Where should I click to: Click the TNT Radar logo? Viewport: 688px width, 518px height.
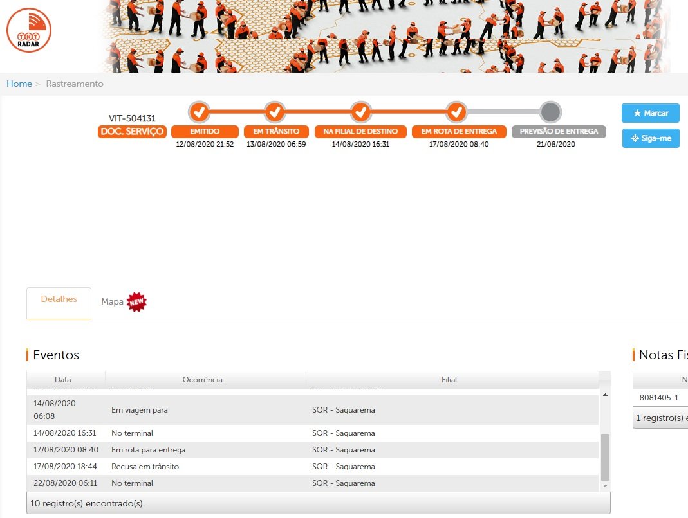pyautogui.click(x=29, y=30)
